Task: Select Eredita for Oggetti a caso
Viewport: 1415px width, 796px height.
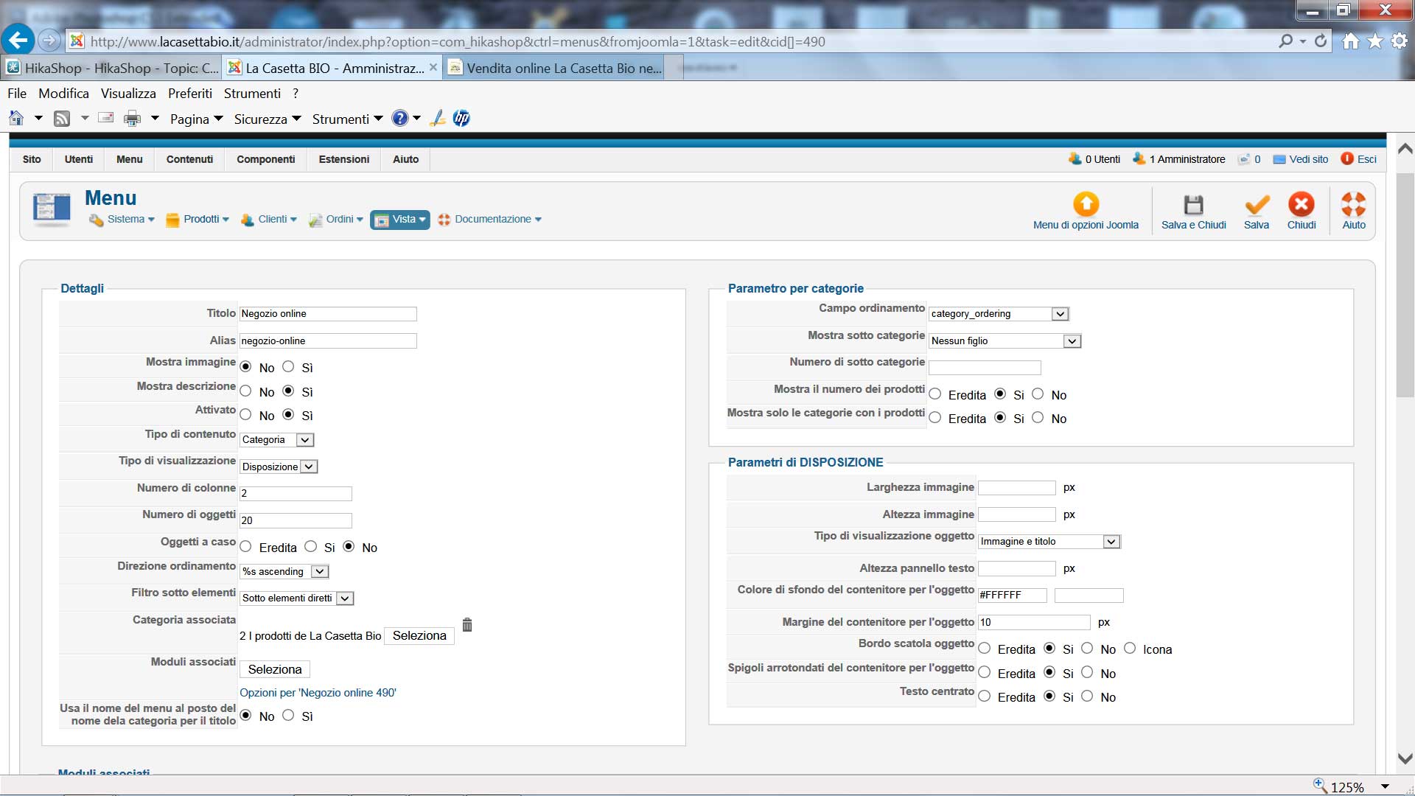Action: click(x=246, y=547)
